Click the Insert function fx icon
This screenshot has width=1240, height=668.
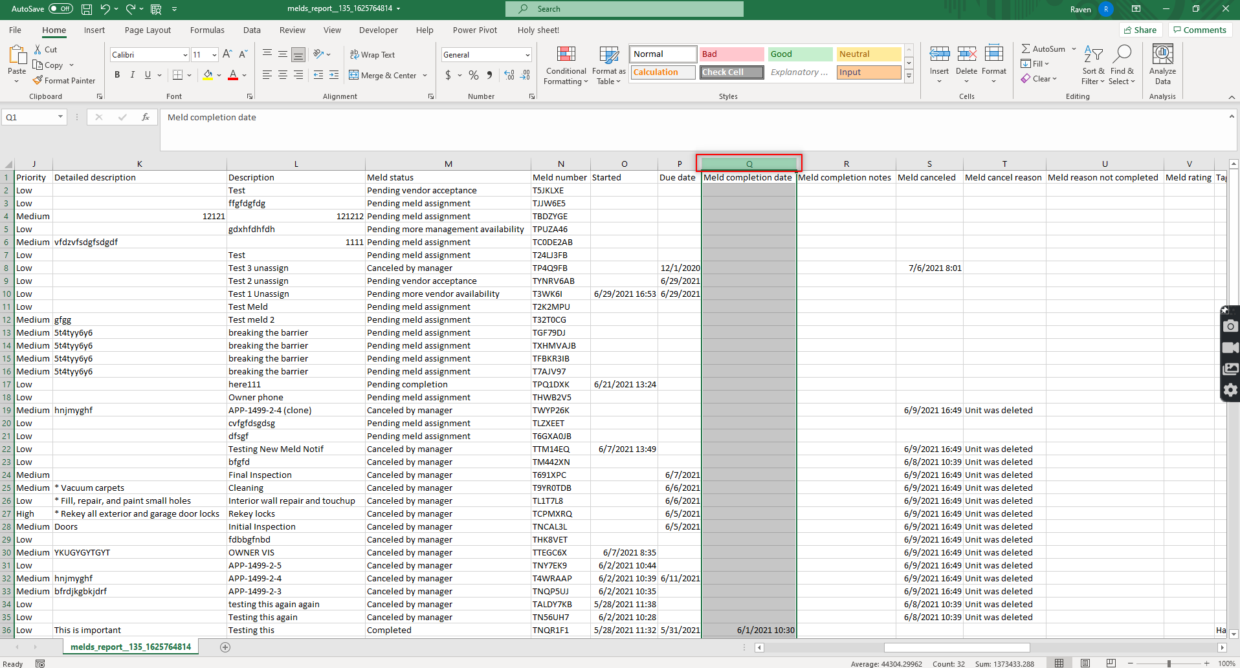point(146,117)
